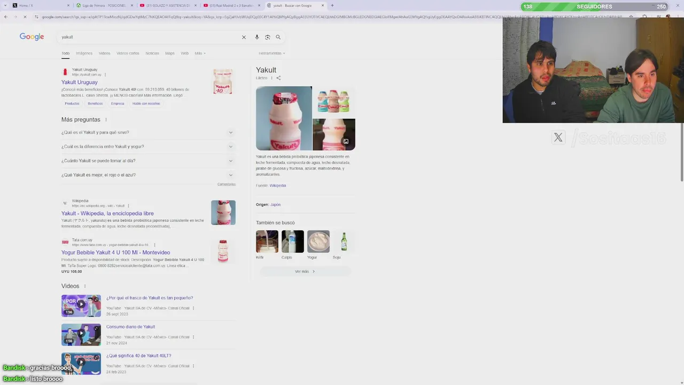Open options for 'Consumo diario de Yakult' video
684x385 pixels.
[193, 337]
